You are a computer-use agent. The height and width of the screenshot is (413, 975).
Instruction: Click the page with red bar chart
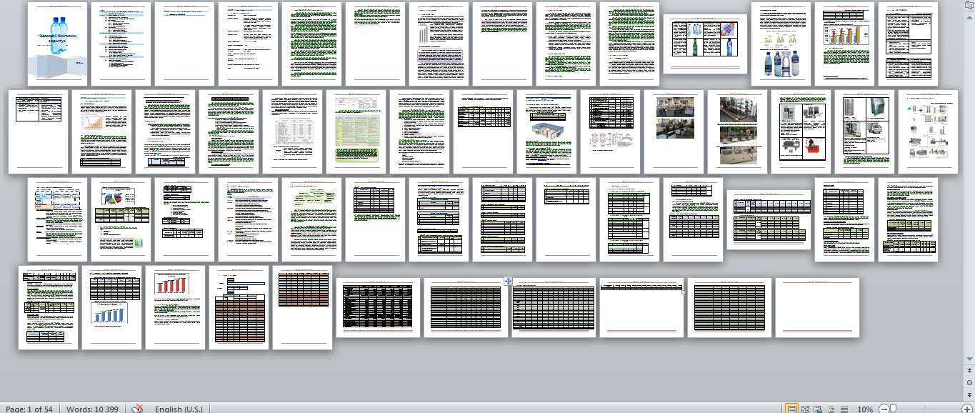(175, 307)
